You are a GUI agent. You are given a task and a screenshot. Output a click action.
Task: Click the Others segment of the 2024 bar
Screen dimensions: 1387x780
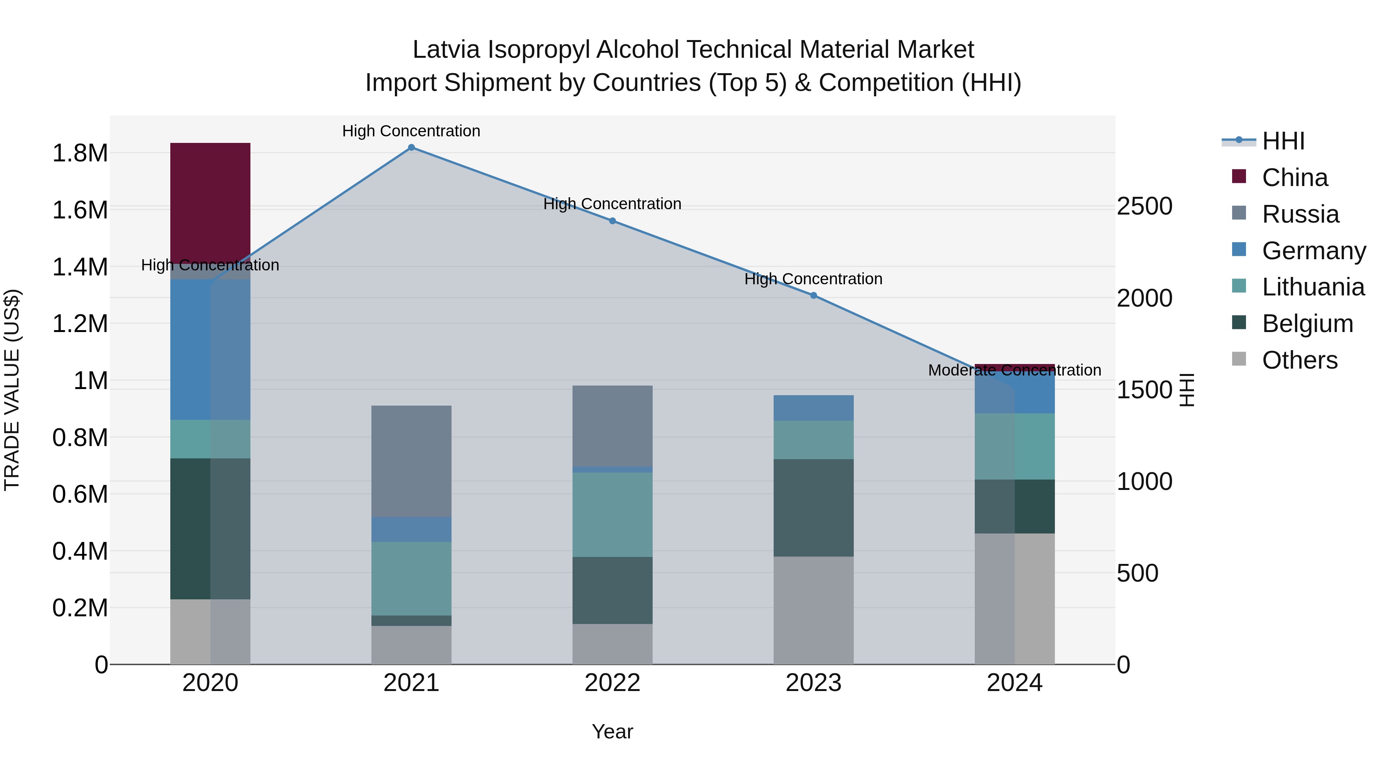1015,599
